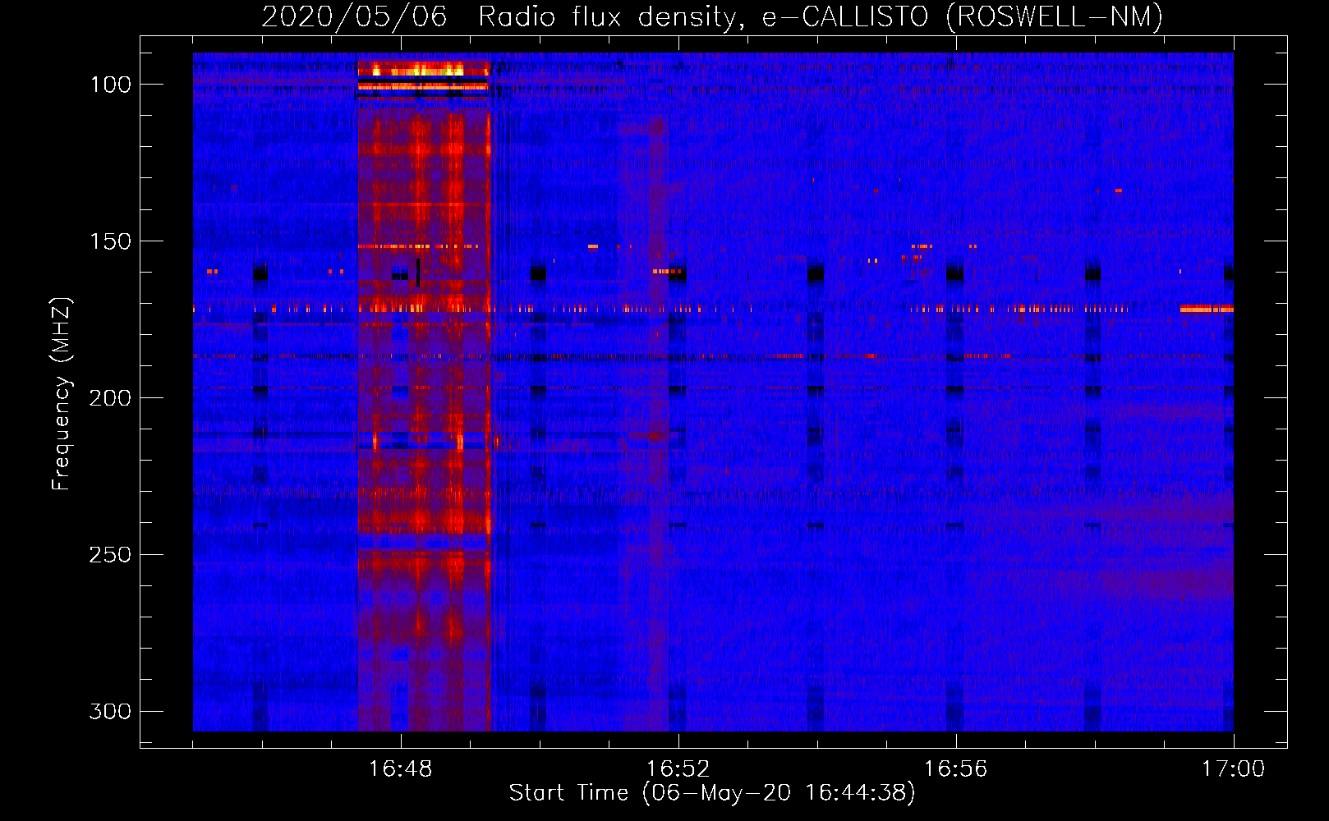Click the 16:56 time tick label
The height and width of the screenshot is (821, 1329).
click(x=956, y=769)
